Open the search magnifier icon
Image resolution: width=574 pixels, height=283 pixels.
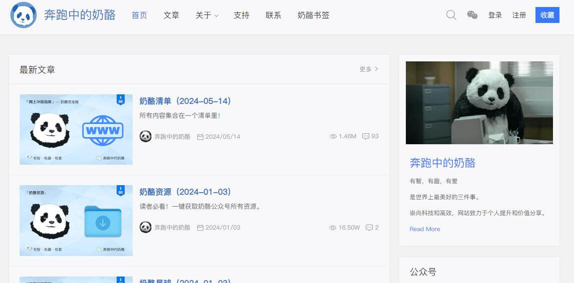point(451,15)
